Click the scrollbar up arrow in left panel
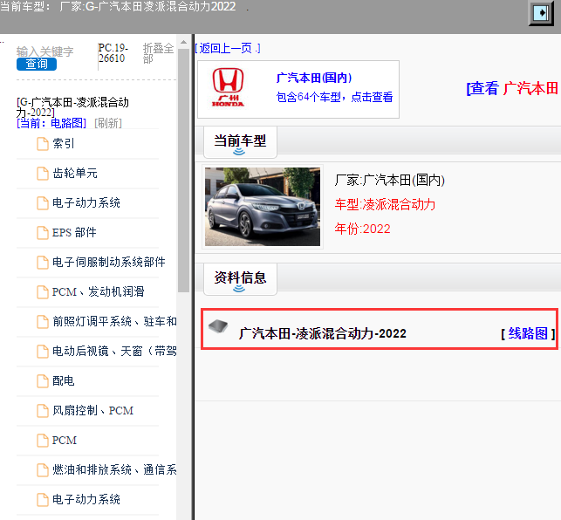The height and width of the screenshot is (520, 561). pos(183,42)
